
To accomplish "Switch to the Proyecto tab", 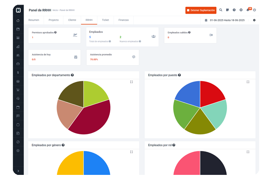I will tap(54, 20).
